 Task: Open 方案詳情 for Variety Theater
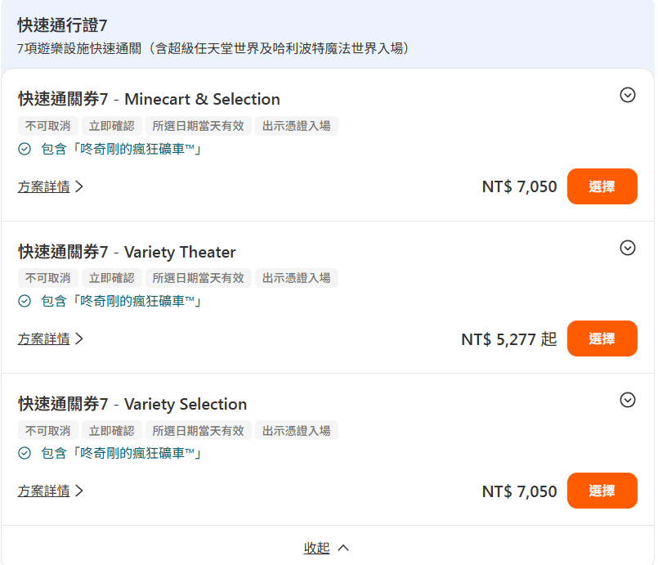(51, 339)
